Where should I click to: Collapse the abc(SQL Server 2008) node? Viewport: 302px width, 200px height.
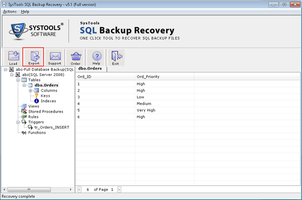(x=12, y=75)
